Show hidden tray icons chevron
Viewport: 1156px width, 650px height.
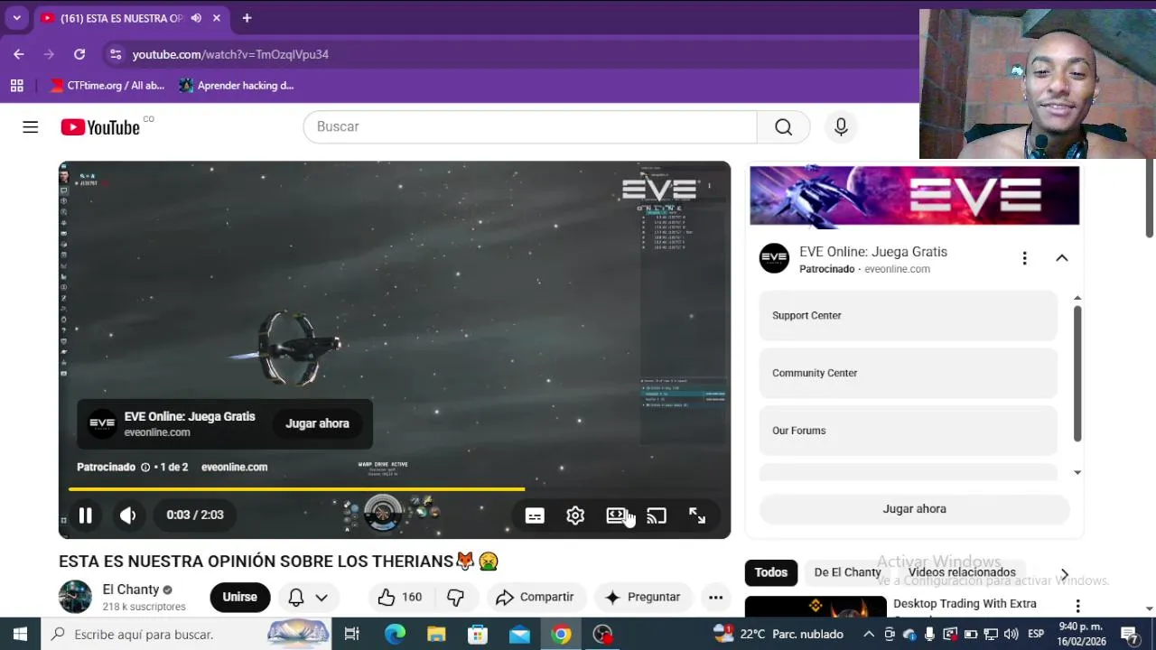pos(869,635)
